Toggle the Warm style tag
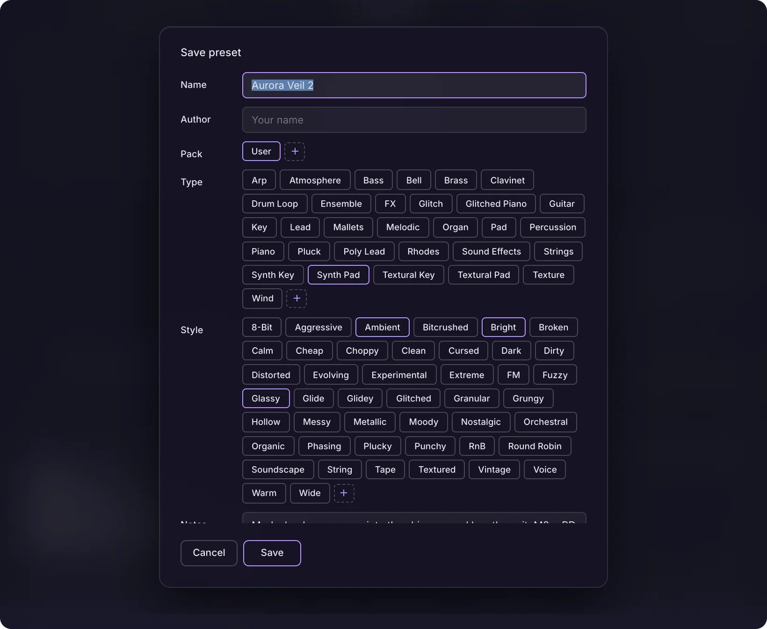767x629 pixels. click(264, 493)
